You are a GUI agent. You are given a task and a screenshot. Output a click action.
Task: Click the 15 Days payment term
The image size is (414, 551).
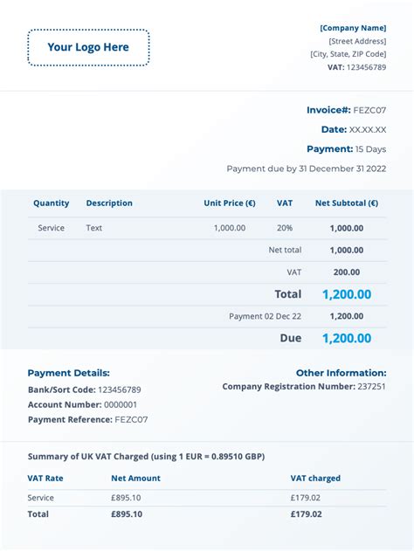coord(370,149)
